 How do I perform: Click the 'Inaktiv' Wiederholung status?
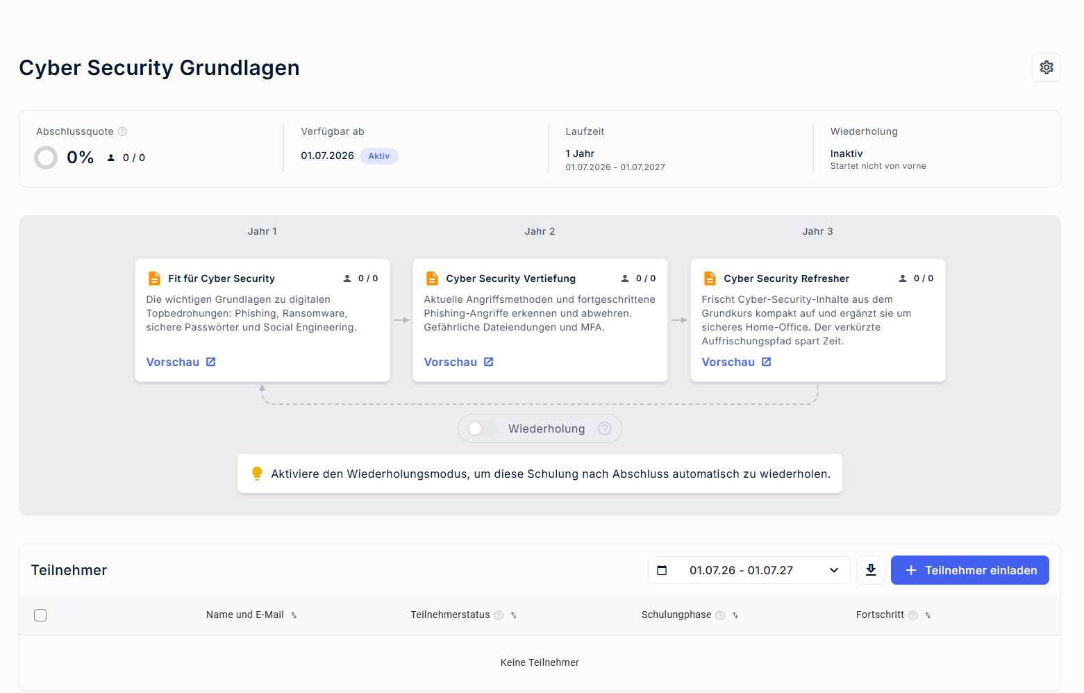(x=847, y=153)
